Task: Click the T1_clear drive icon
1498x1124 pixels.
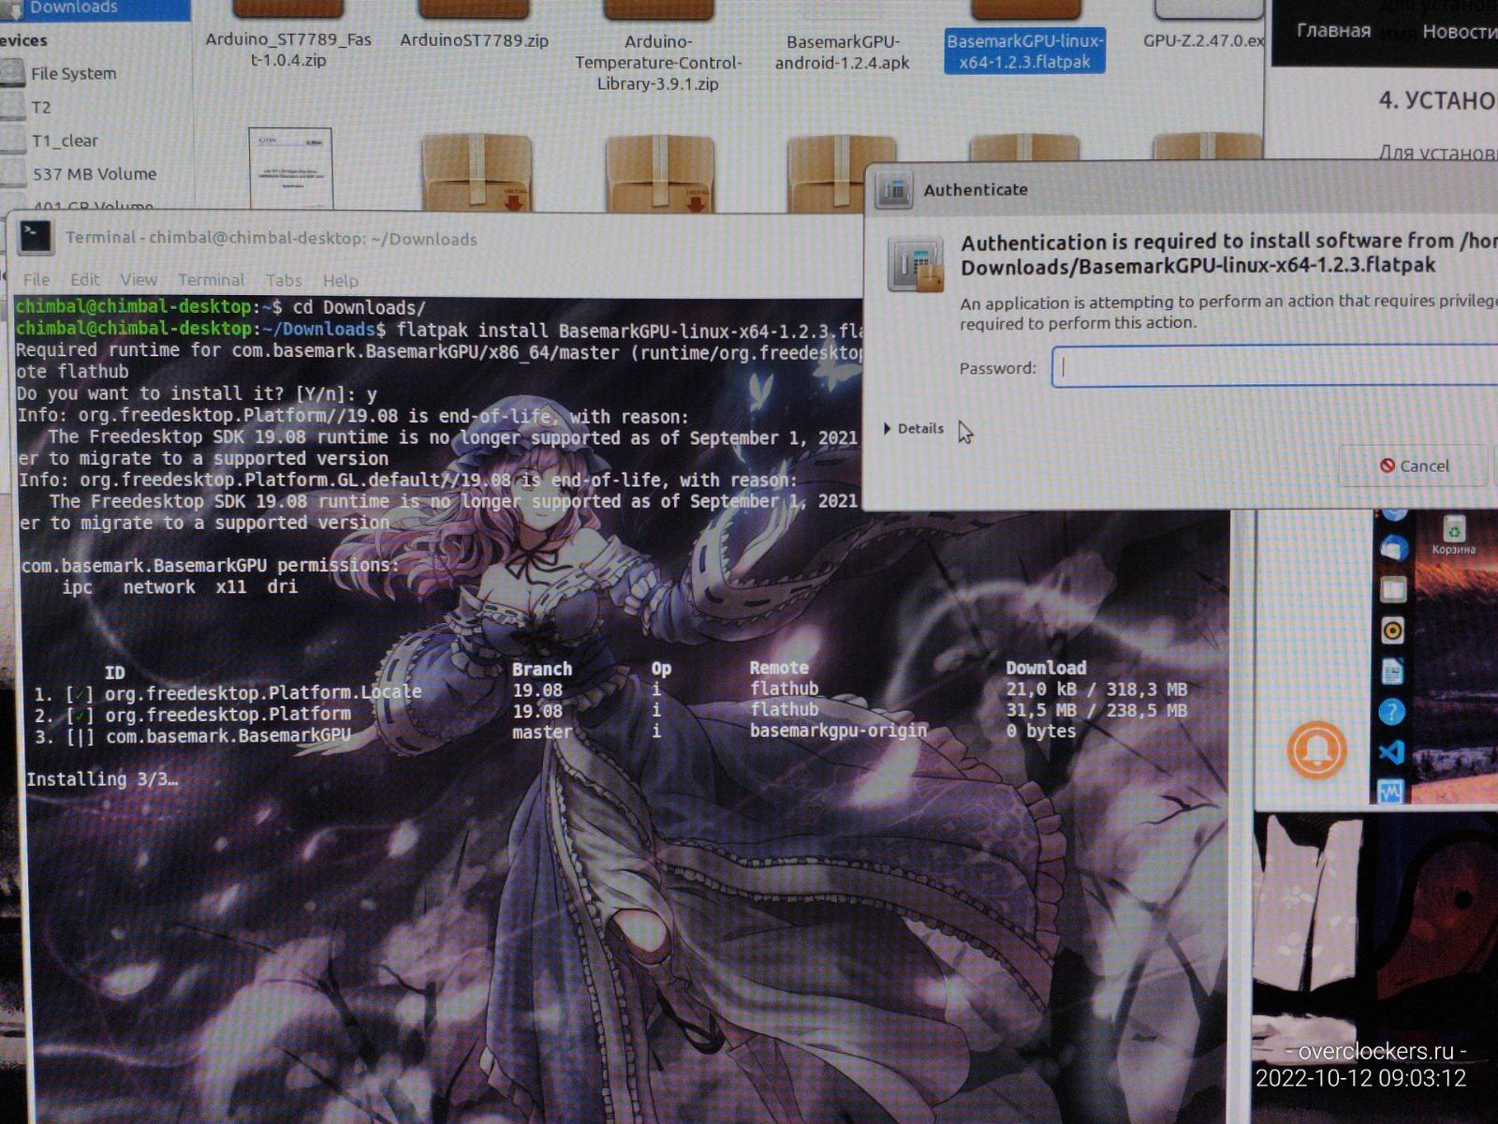Action: click(x=12, y=140)
